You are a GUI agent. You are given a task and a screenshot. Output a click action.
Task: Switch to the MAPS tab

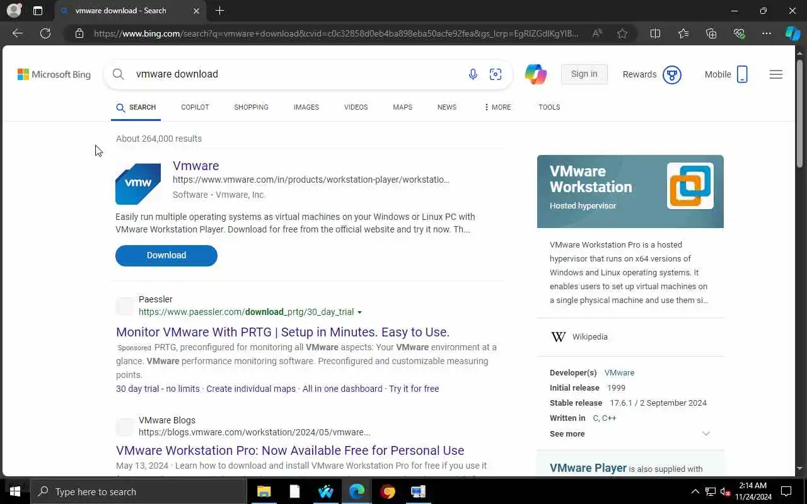coord(402,107)
